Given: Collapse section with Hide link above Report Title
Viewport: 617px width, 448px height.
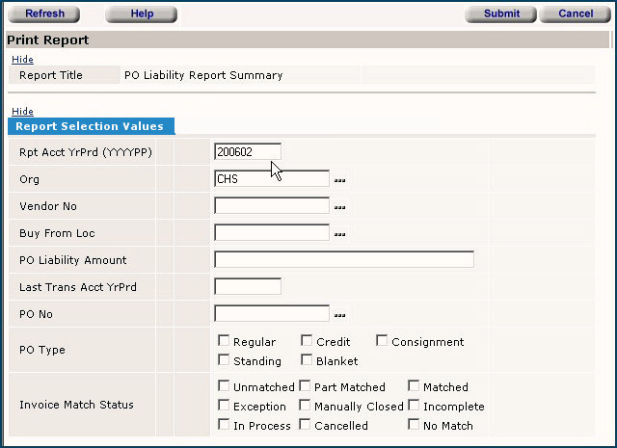Looking at the screenshot, I should (22, 60).
